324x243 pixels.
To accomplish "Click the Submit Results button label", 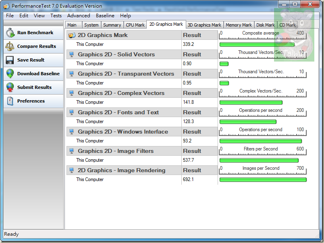I will 34,87.
